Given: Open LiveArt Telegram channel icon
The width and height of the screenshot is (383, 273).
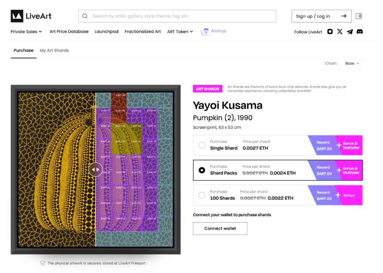Looking at the screenshot, I should (x=350, y=32).
